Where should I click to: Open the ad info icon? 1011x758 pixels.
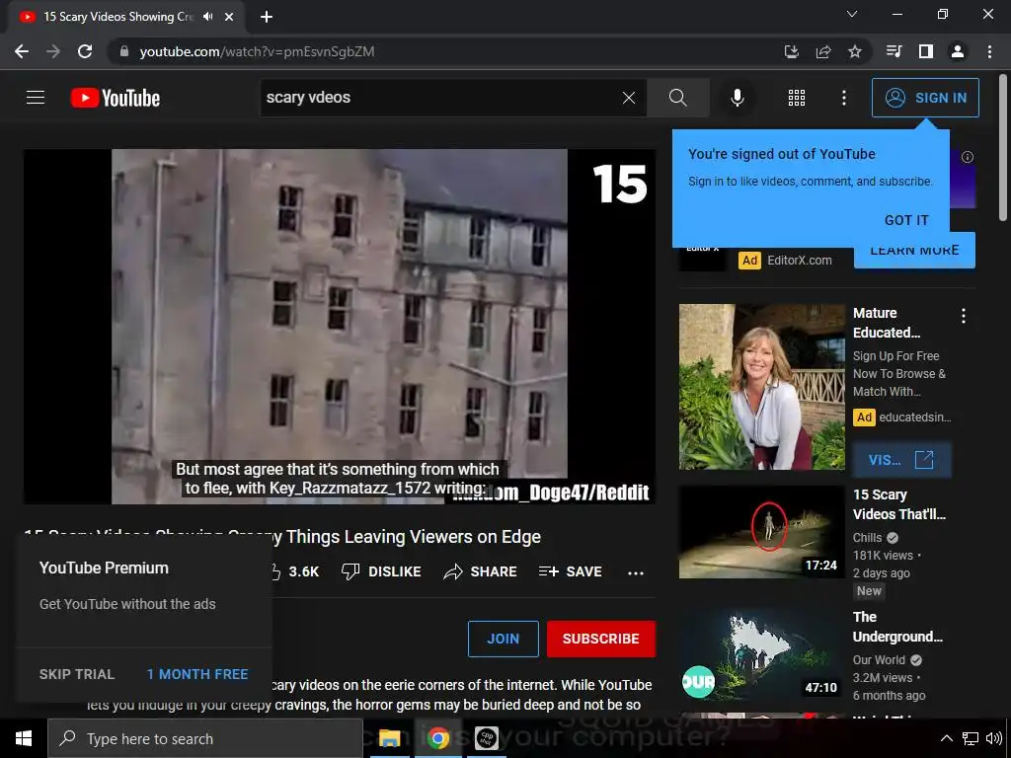pos(968,157)
